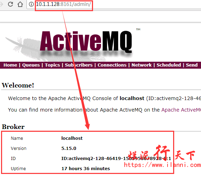Open the Queues page
This screenshot has width=201, height=175.
pyautogui.click(x=31, y=65)
